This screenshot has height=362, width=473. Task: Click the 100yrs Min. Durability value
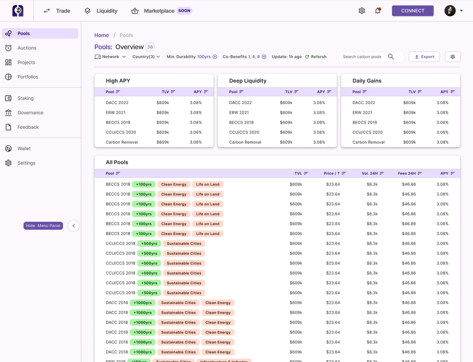pos(204,57)
